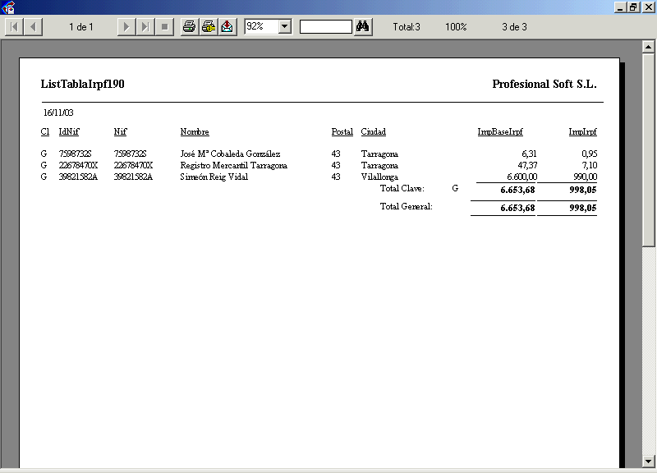Export the report using export icon
The image size is (657, 473).
pos(227,27)
